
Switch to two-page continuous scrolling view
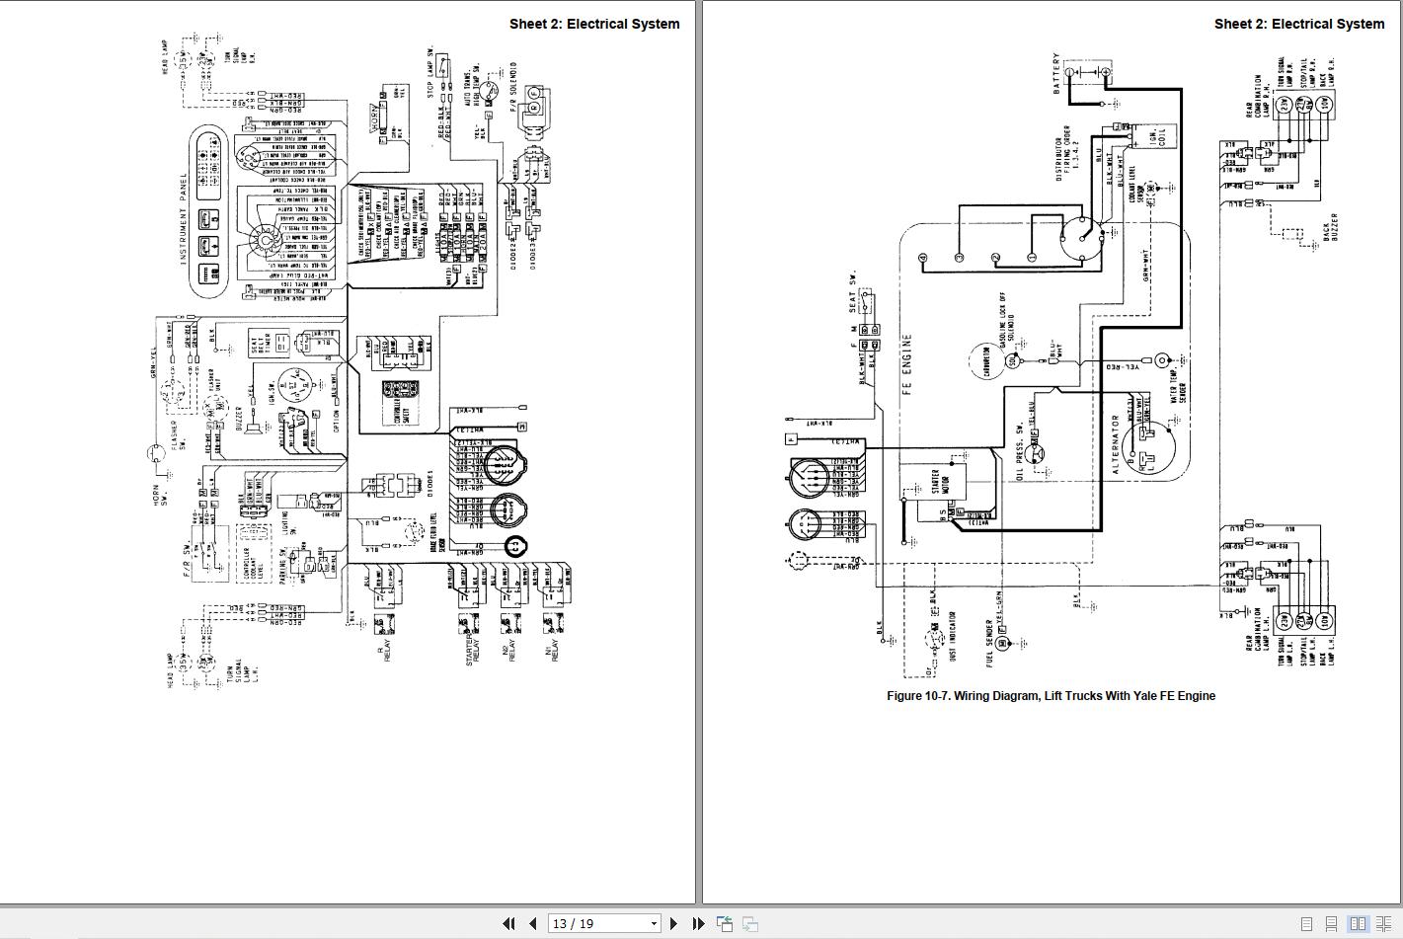pyautogui.click(x=1382, y=924)
